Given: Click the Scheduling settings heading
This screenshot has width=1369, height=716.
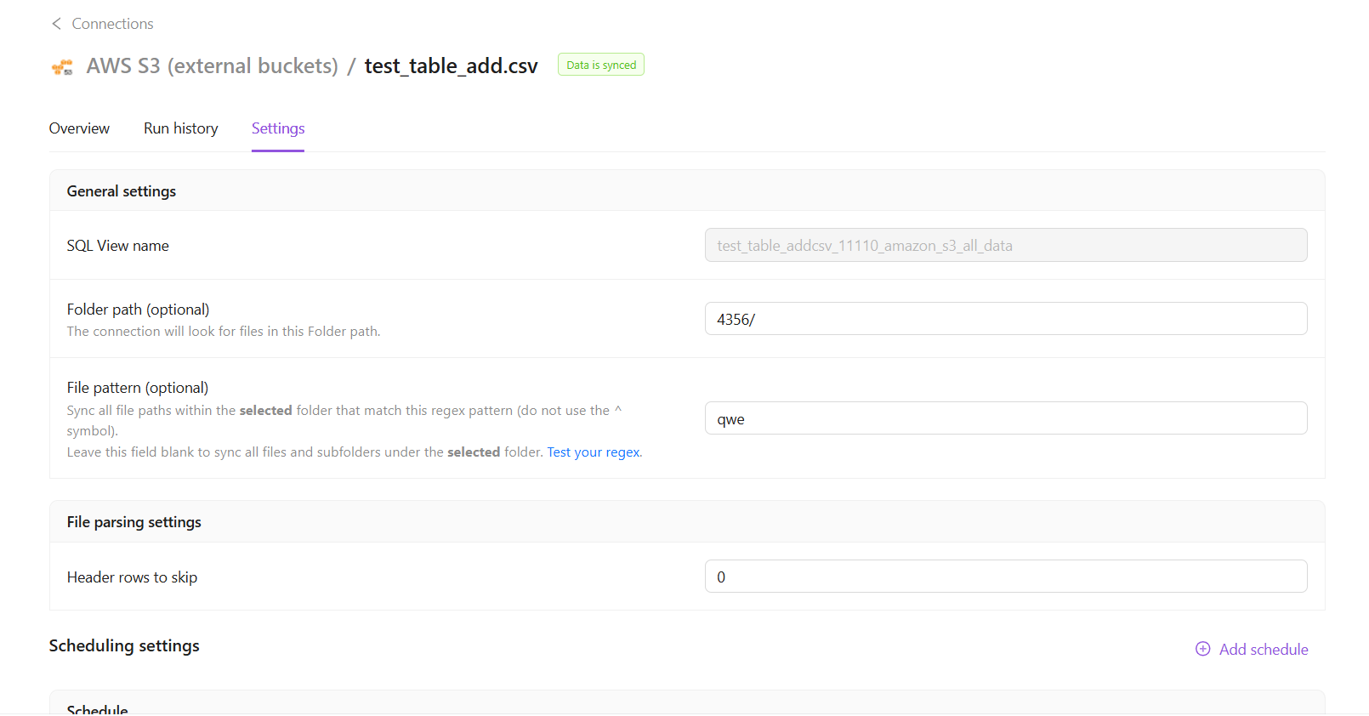Looking at the screenshot, I should click(x=124, y=645).
